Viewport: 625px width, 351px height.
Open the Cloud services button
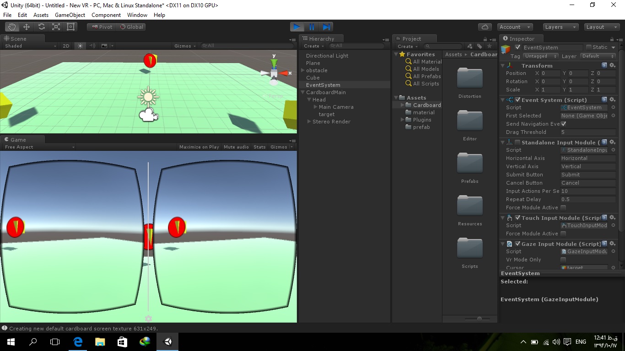click(485, 27)
